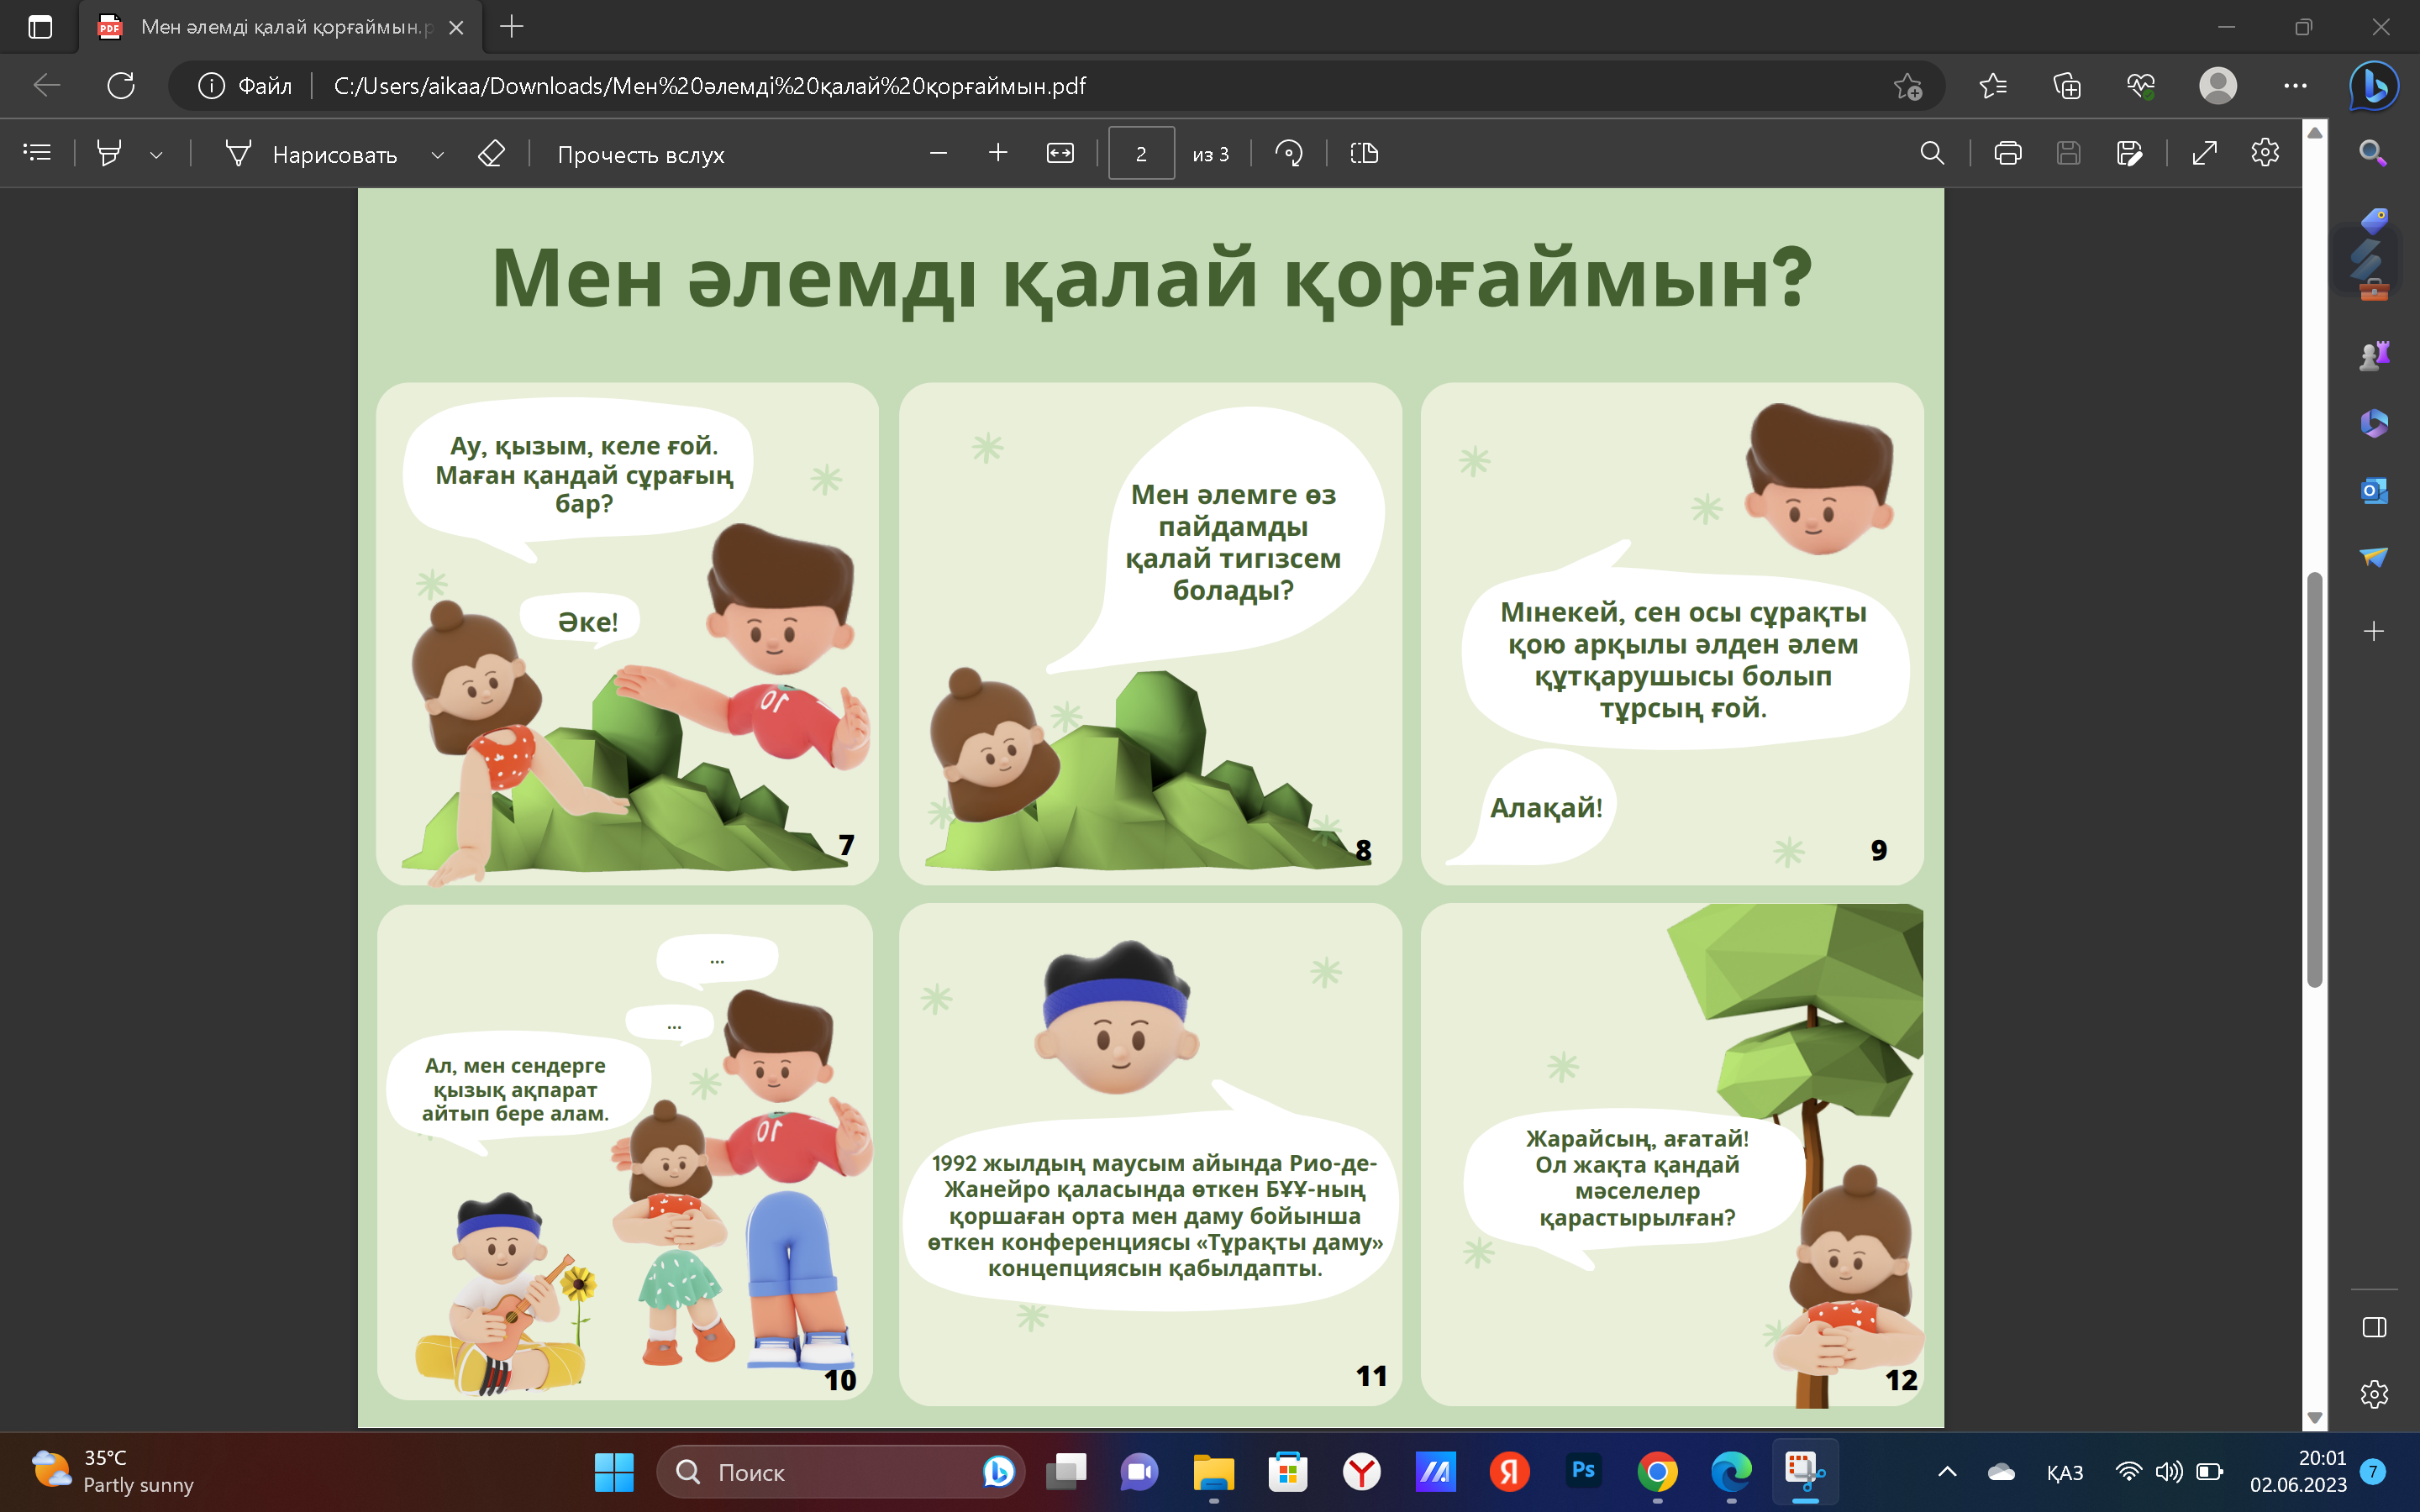The image size is (2420, 1512).
Task: Click the Rotate page icon
Action: pyautogui.click(x=1288, y=153)
